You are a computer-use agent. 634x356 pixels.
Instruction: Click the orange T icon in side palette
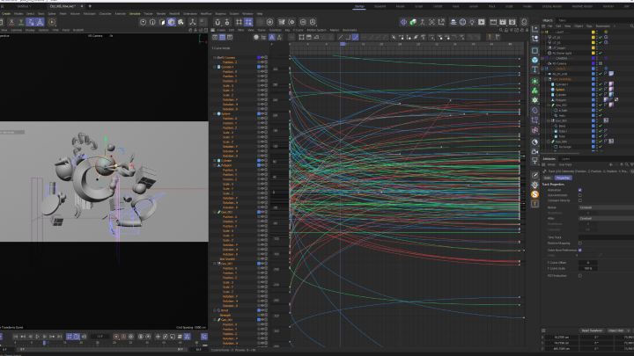(x=535, y=204)
